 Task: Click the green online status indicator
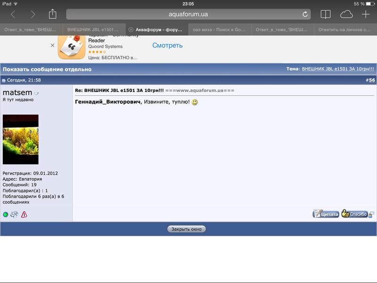(x=6, y=215)
